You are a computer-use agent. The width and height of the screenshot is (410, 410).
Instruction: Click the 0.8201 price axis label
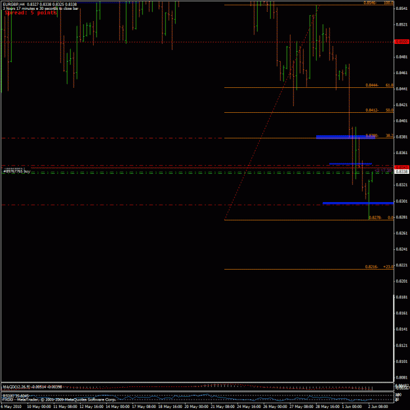pyautogui.click(x=401, y=281)
